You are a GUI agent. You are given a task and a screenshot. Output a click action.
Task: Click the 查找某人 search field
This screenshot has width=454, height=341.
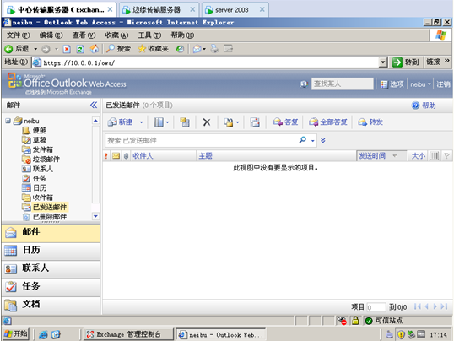343,84
